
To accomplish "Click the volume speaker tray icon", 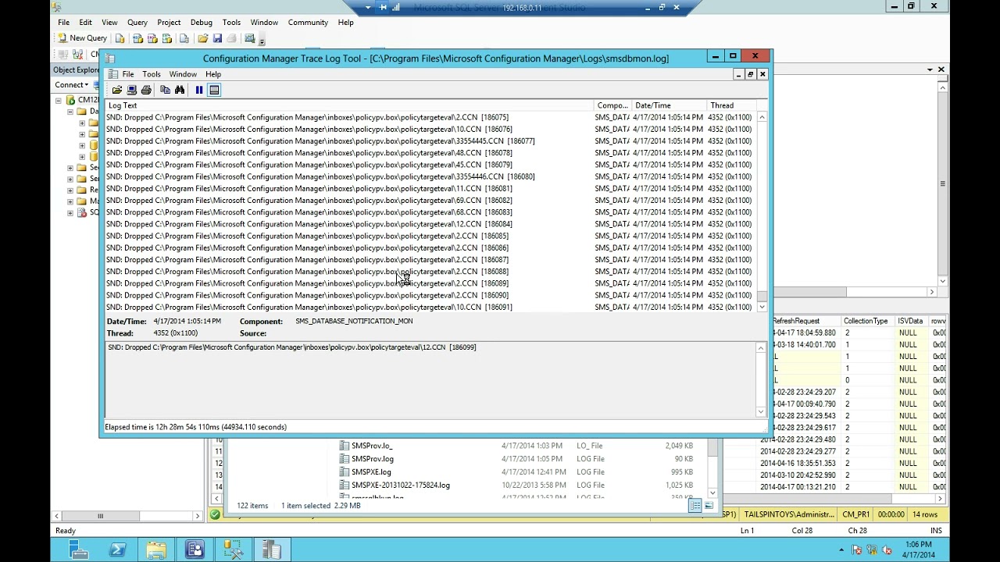I will point(887,550).
